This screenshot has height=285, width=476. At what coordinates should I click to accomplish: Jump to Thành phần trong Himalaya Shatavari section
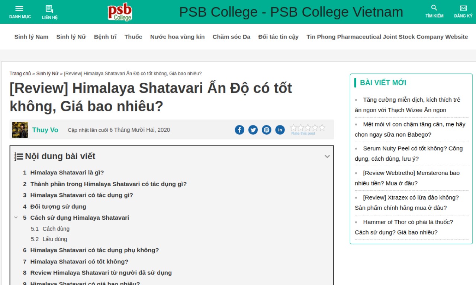click(x=108, y=184)
